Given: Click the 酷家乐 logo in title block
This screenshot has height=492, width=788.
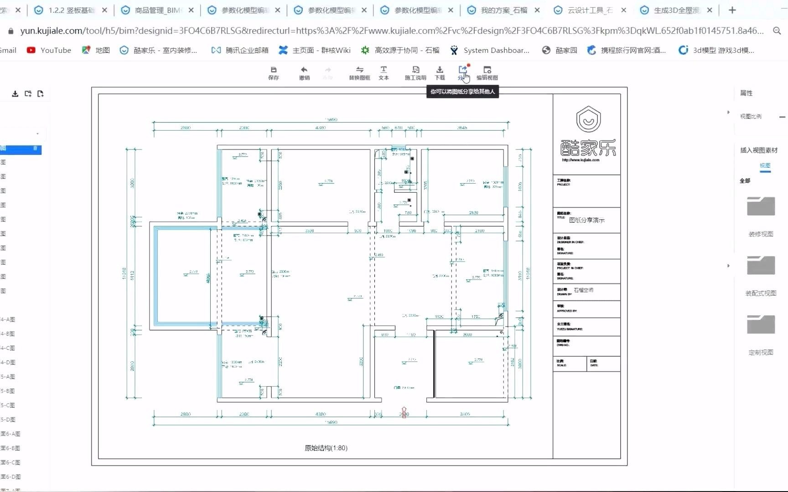Looking at the screenshot, I should point(588,133).
